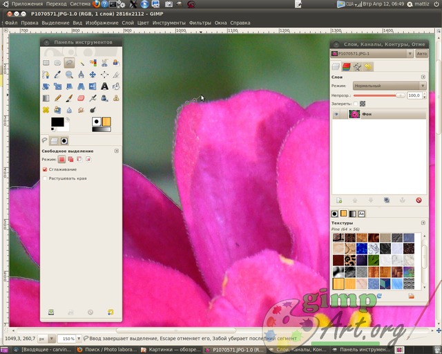Select the Smudge tool
442x354 pixels.
[81, 110]
